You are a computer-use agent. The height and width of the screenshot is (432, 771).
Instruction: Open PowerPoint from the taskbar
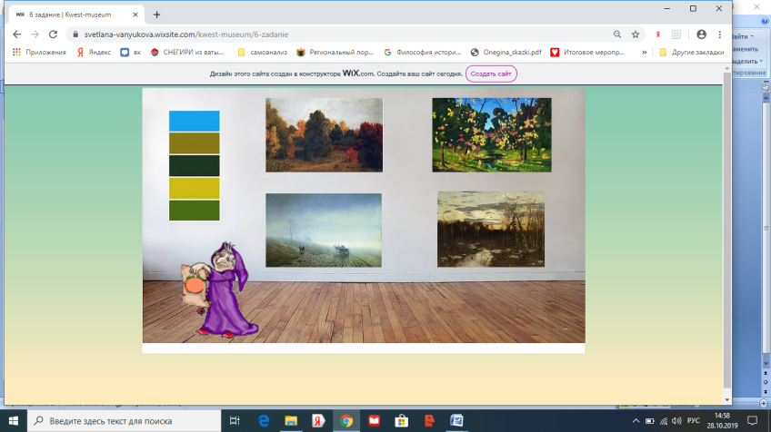click(429, 421)
